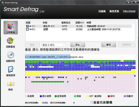Click the green block row in disk map
This screenshot has width=139, height=107.
click(48, 82)
